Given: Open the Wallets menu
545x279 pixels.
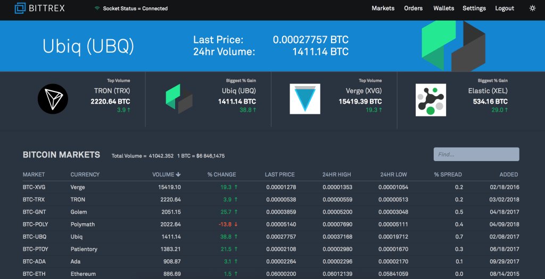Looking at the screenshot, I should [443, 8].
